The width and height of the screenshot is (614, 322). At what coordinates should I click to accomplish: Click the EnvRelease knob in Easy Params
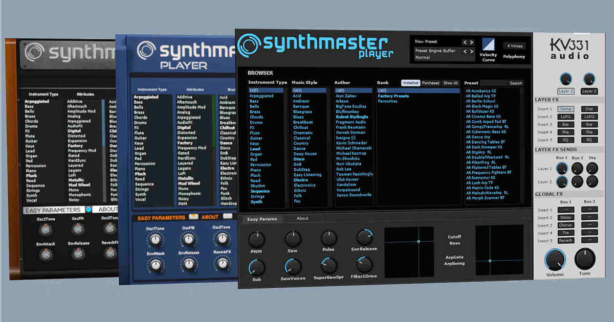click(364, 237)
